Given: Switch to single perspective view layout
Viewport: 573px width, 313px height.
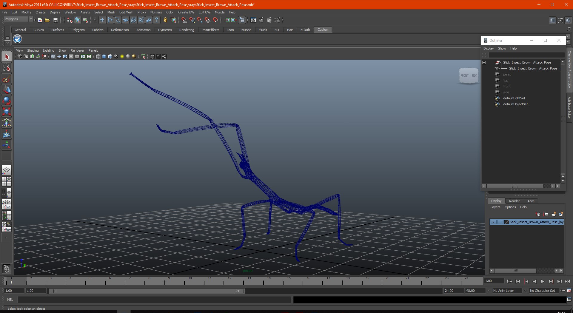Looking at the screenshot, I should tap(7, 170).
